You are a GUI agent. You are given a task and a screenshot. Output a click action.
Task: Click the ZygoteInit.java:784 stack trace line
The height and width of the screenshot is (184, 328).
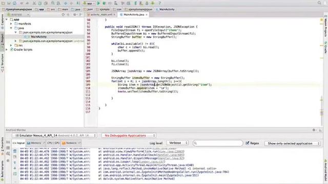tap(164, 172)
